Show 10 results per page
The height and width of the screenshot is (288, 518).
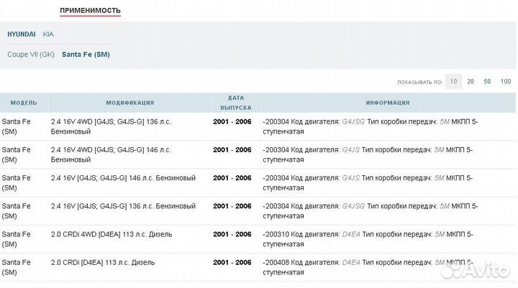pyautogui.click(x=453, y=81)
